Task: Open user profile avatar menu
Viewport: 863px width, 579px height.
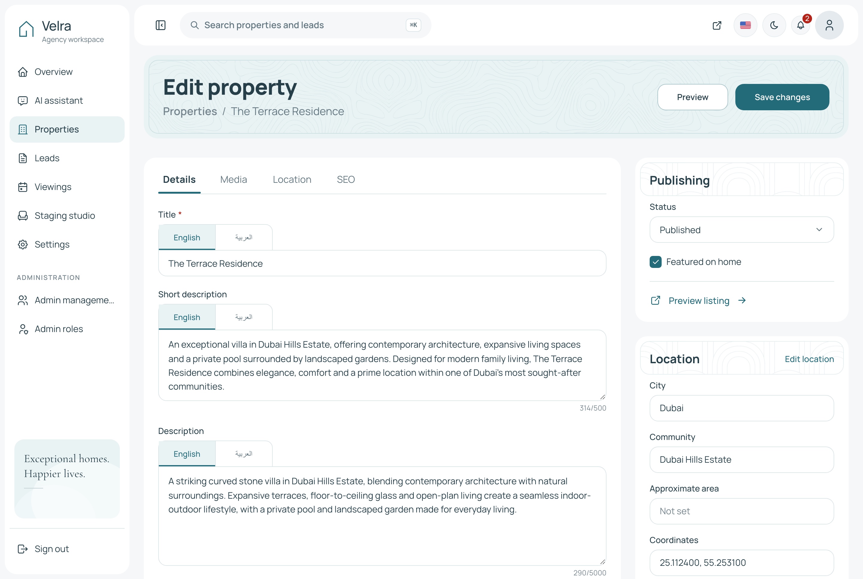Action: click(829, 25)
